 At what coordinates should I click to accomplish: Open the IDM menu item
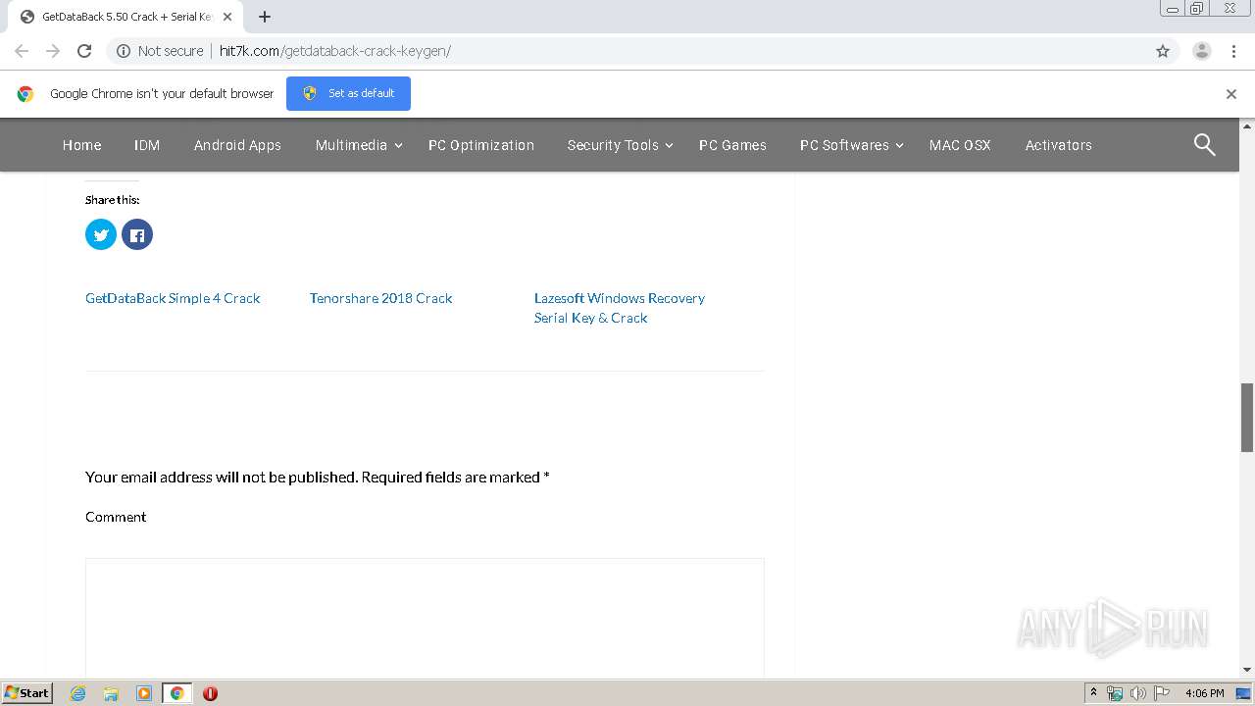147,145
